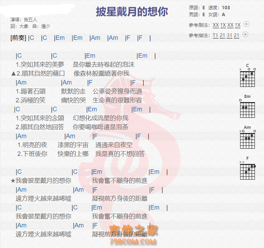Click lyric 通通來自夜空
Image resolution: width=264 pixels, height=248 pixels.
tap(114, 145)
